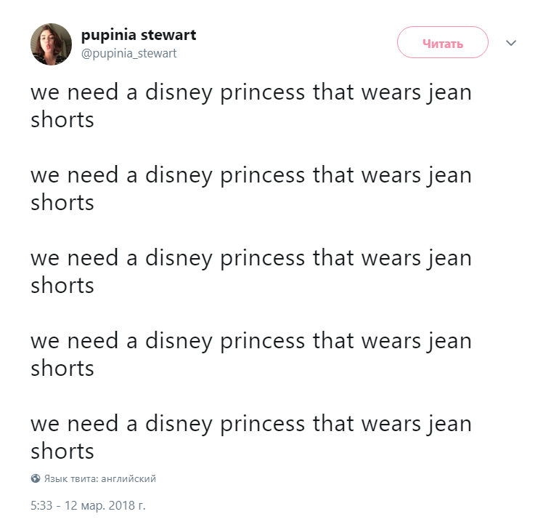This screenshot has height=522, width=551.
Task: Open the 5:33 - 12 мар. timestamp
Action: click(x=88, y=505)
